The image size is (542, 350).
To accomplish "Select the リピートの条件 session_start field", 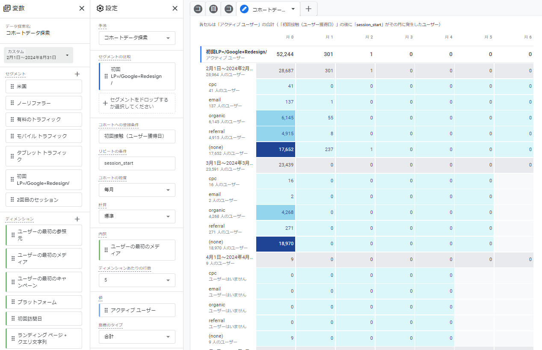I will click(137, 163).
